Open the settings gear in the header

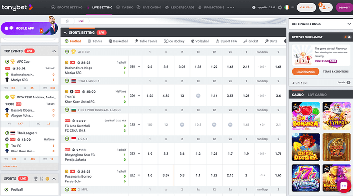280,8
